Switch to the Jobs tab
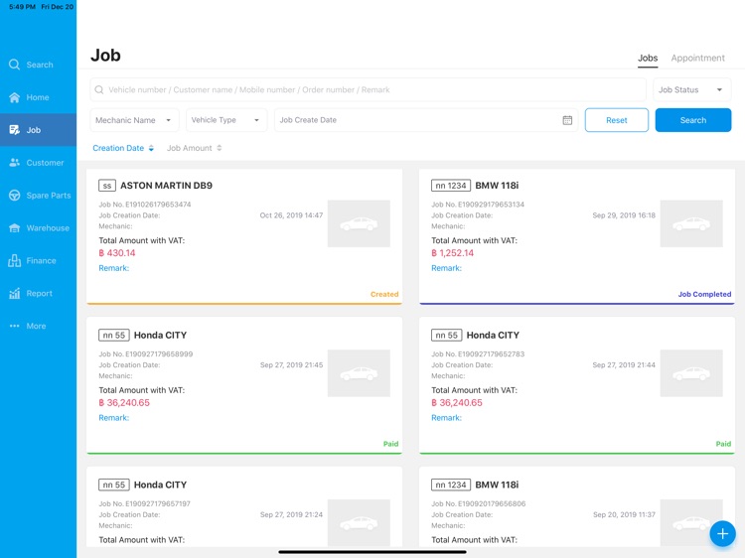The height and width of the screenshot is (558, 745). pyautogui.click(x=648, y=58)
